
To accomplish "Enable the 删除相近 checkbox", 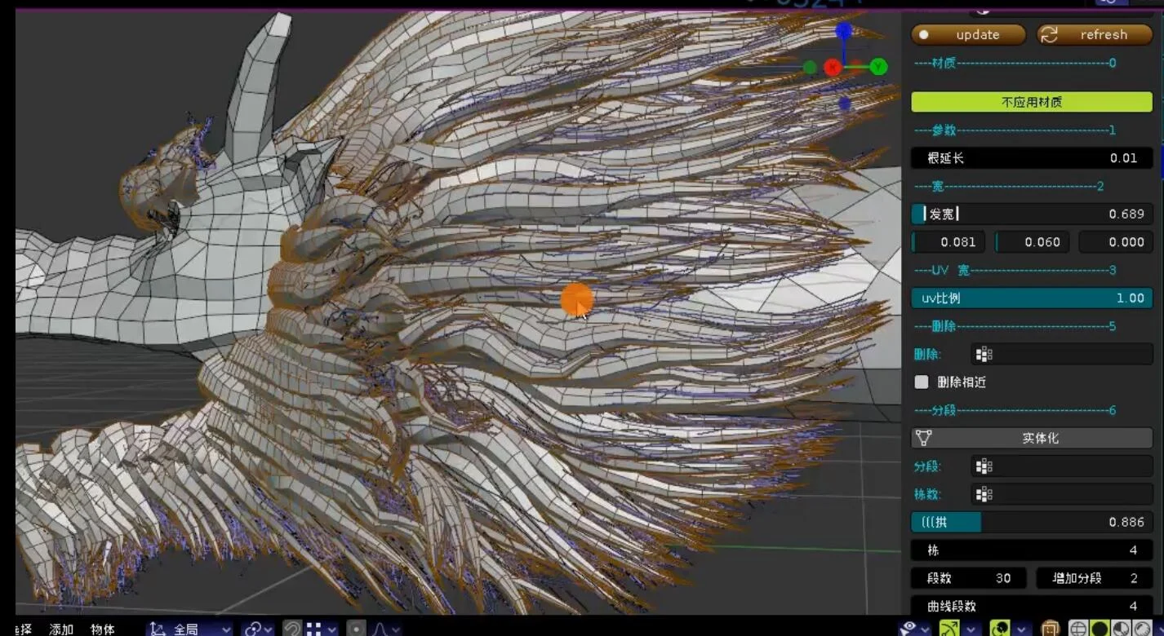I will coord(922,381).
